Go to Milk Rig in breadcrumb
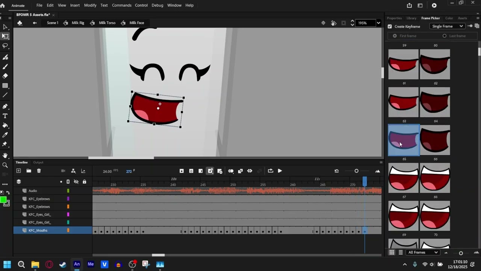 pyautogui.click(x=78, y=23)
